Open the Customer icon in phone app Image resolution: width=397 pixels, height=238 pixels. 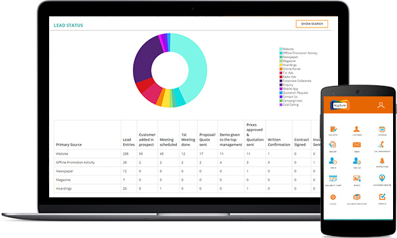click(356, 129)
